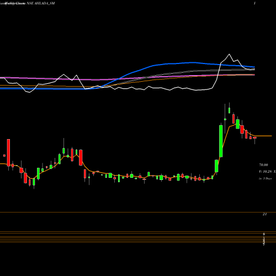Click the 'in 3 Days' label
Viewport: 276px width, 276px height.
click(x=265, y=178)
